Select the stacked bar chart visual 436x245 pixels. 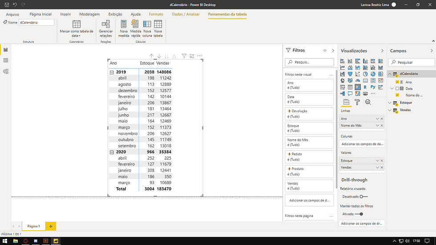coord(343,61)
